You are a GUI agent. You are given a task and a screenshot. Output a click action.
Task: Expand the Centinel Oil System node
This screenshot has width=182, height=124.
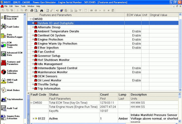[x=33, y=35]
